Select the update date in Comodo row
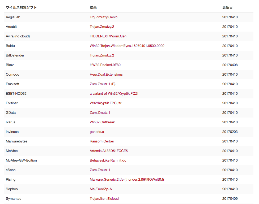Image resolution: width=259 pixels, height=204 pixels. coord(230,75)
